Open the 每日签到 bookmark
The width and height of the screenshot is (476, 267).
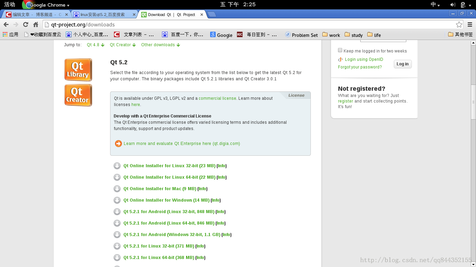(x=257, y=34)
